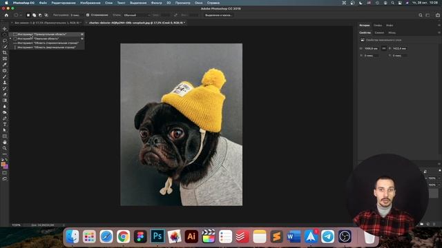Toggle the width-height link in Properties
Viewport: 442px width, 248px height.
coord(384,48)
